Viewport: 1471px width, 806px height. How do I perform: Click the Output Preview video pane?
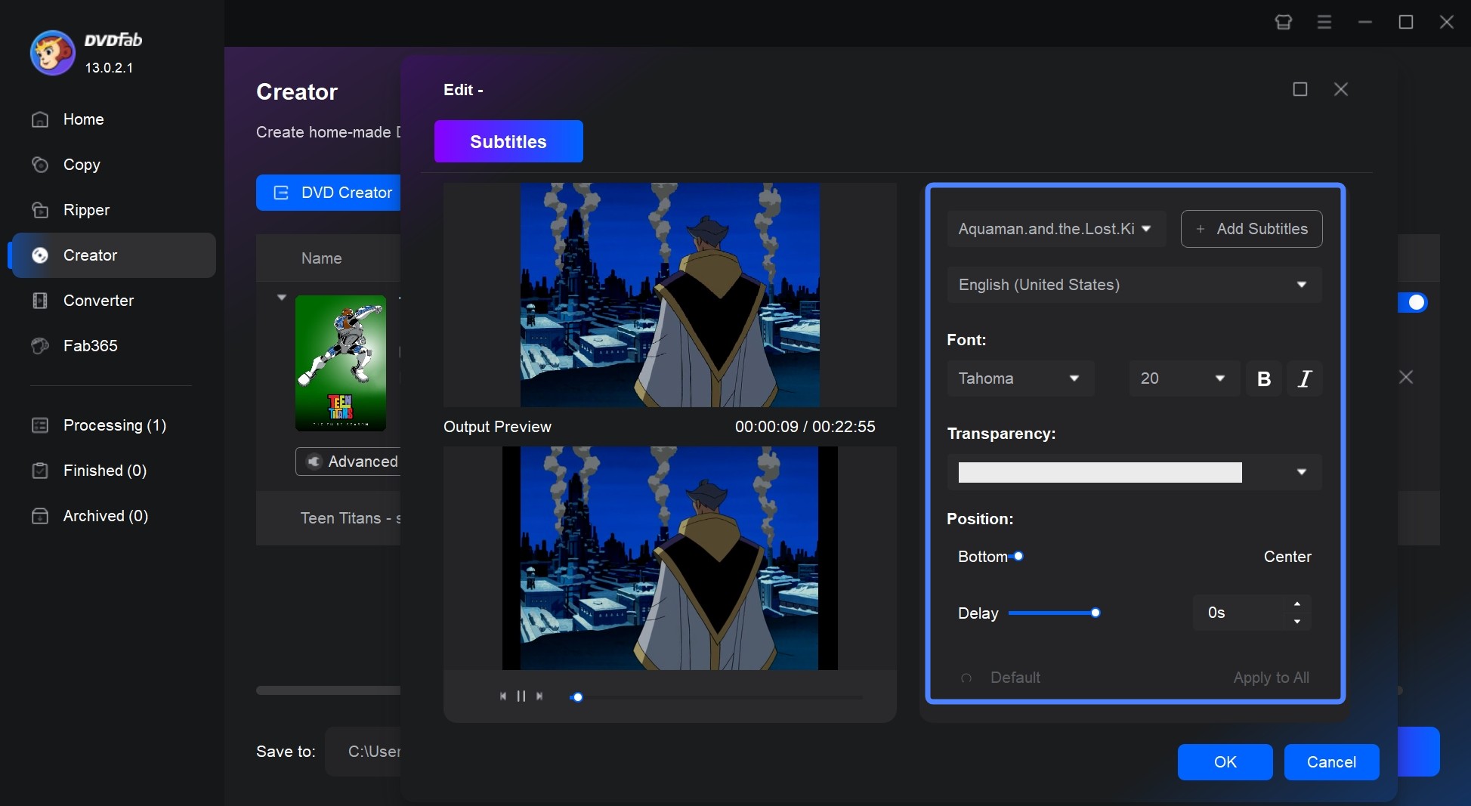click(x=670, y=558)
